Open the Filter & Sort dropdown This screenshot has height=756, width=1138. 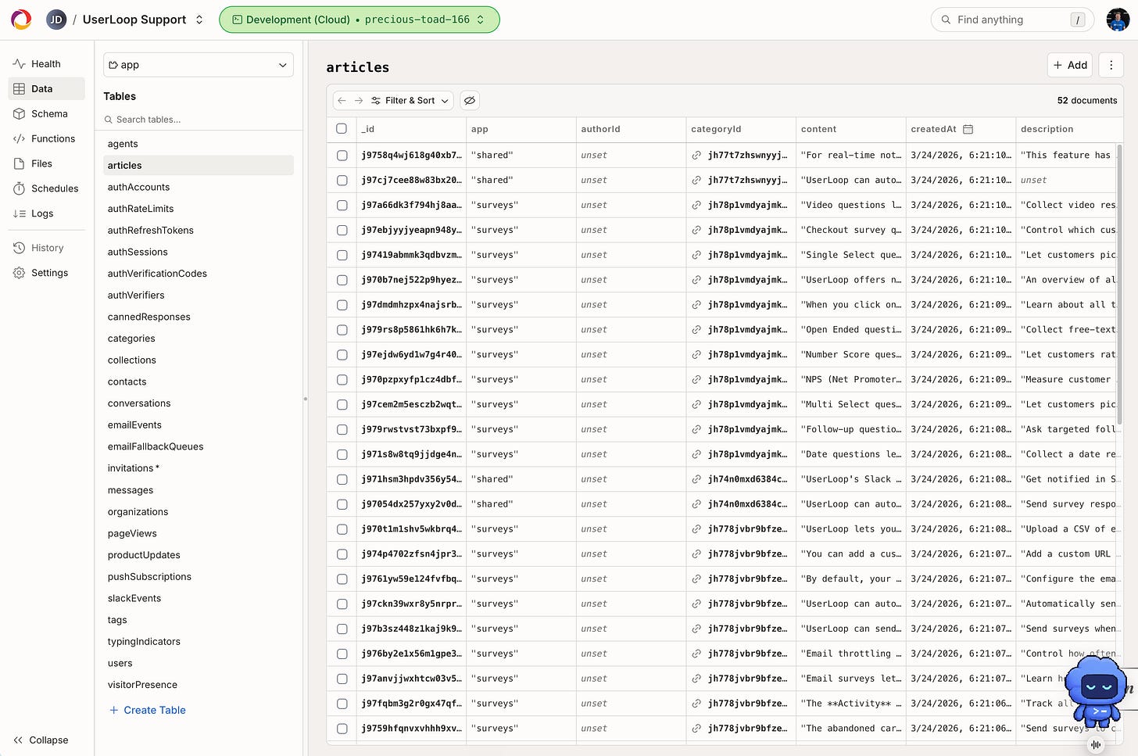pyautogui.click(x=410, y=101)
